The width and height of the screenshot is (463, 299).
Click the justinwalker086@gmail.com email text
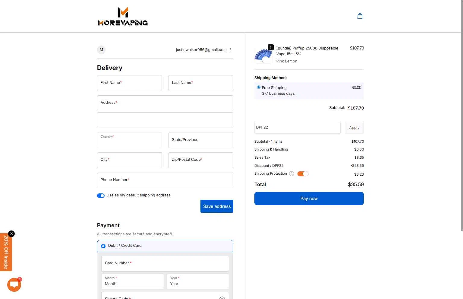201,50
